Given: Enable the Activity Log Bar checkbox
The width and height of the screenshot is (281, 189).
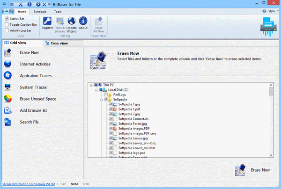Looking at the screenshot, I should 7,30.
